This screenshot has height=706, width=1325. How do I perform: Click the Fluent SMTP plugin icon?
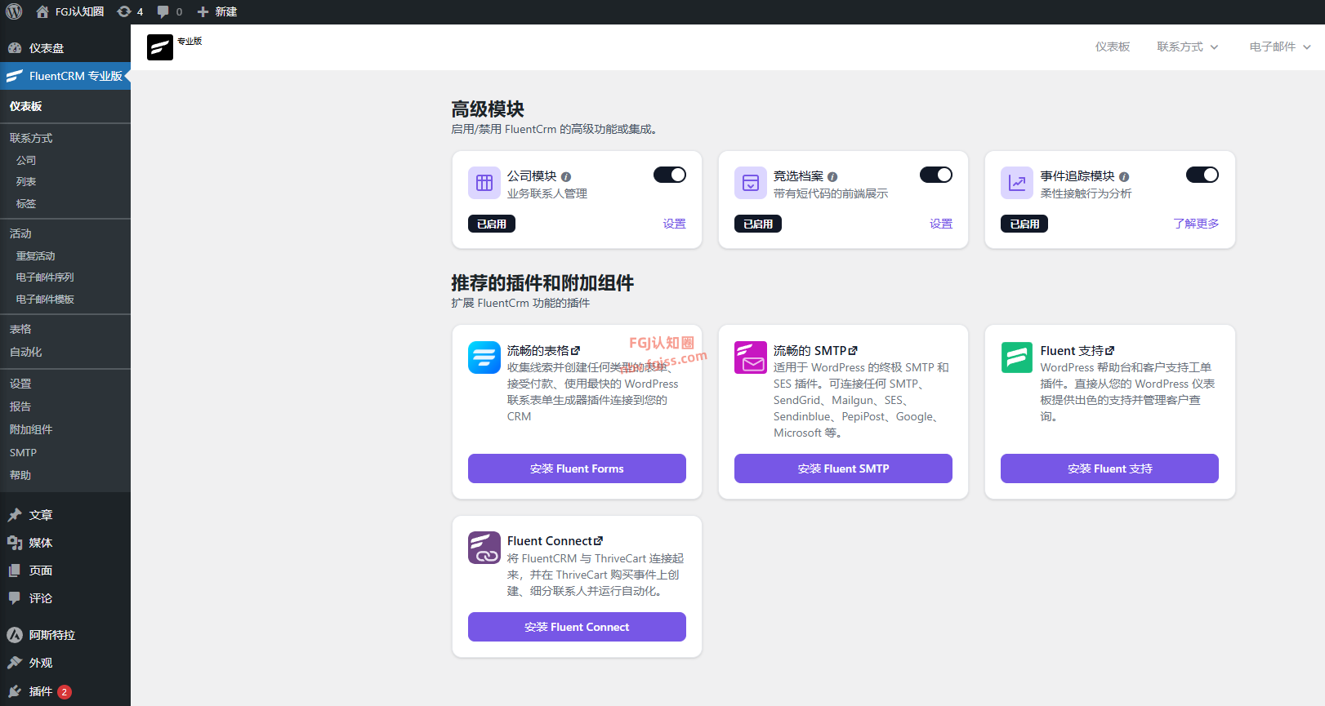(x=751, y=357)
